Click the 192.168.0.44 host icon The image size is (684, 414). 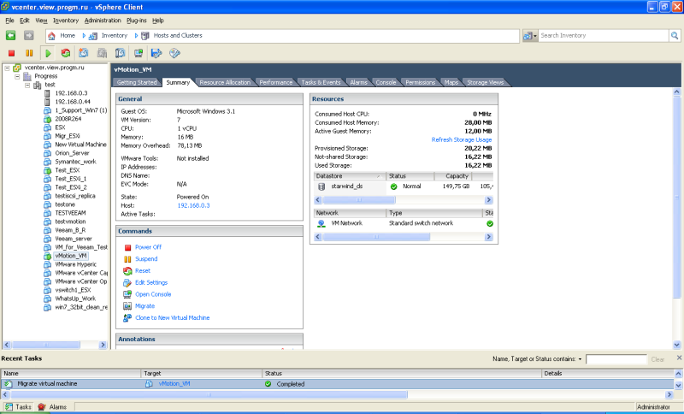[47, 102]
